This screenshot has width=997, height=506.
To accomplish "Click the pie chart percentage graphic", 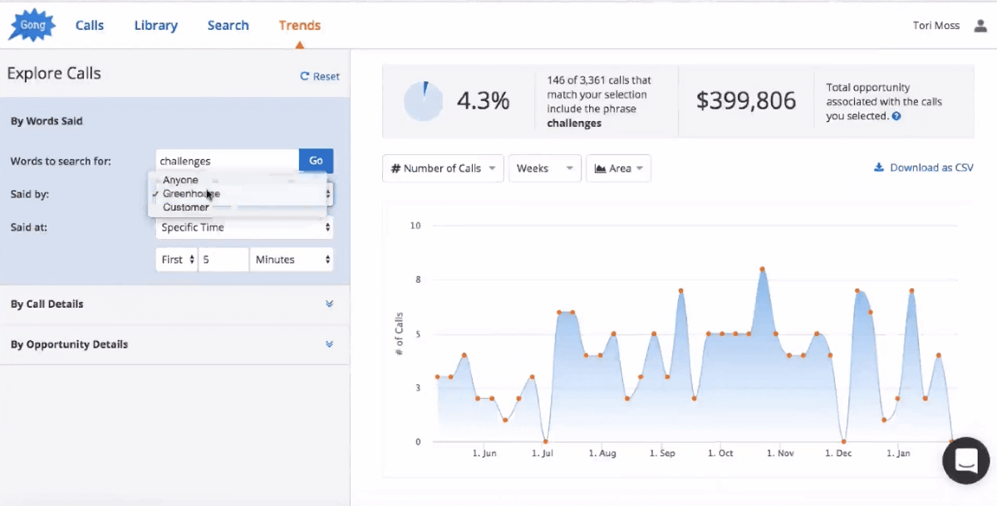I will (x=424, y=100).
